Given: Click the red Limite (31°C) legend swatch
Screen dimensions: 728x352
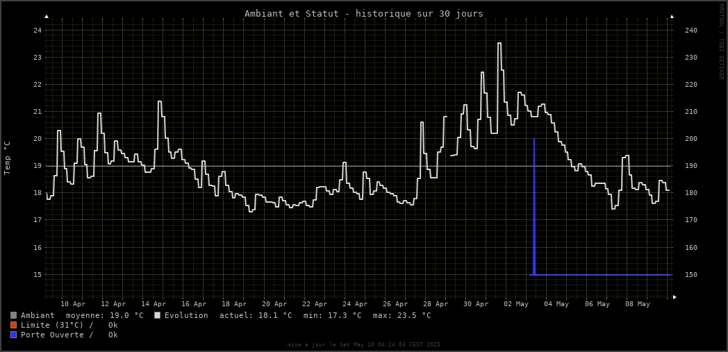Looking at the screenshot, I should tap(13, 325).
